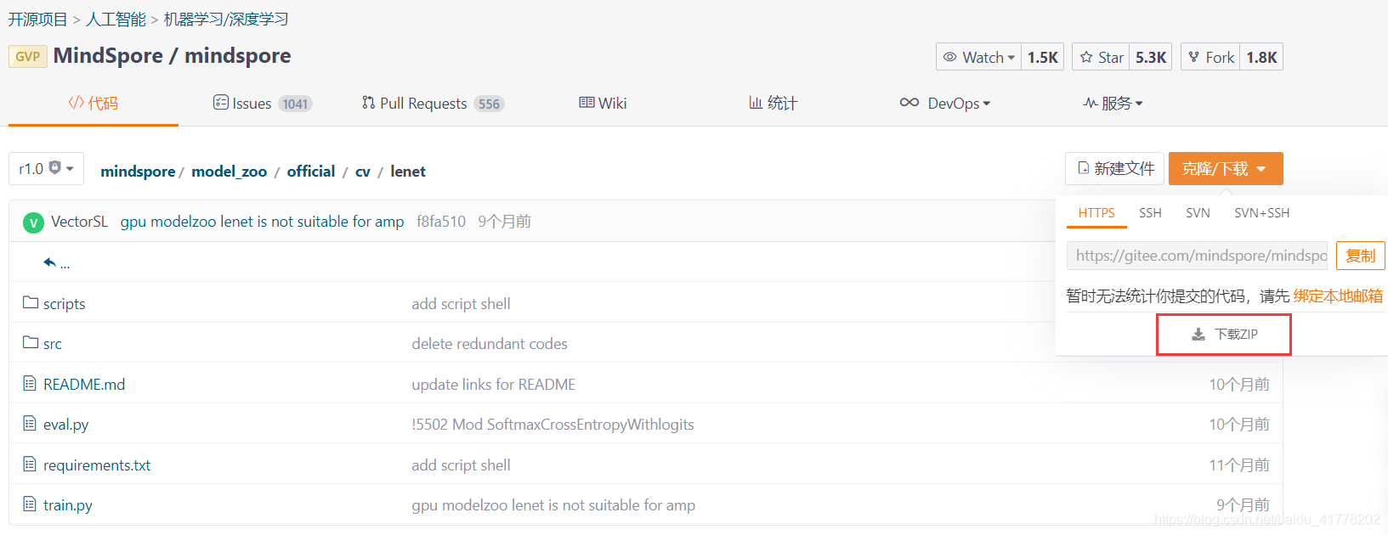Viewport: 1388px width, 535px height.
Task: Expand the 服务 dropdown menu
Action: [1113, 103]
